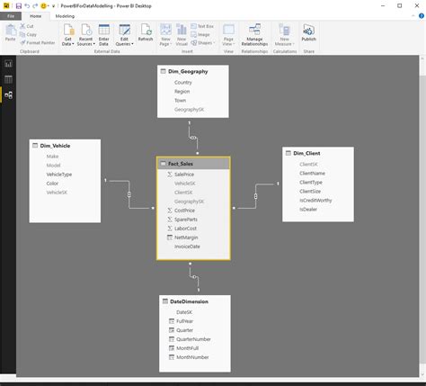Select the Client to Fact_Sales relationship arrow
426x386 pixels.
[x=255, y=196]
